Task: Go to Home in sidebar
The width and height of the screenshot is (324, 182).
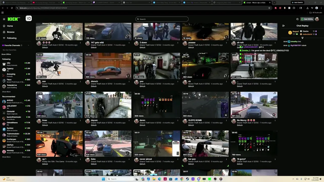Action: pos(10,26)
